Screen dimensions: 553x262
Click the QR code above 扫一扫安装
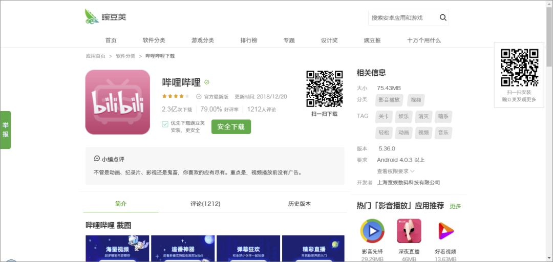coord(520,68)
